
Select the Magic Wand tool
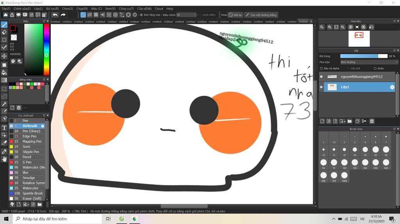click(4, 104)
